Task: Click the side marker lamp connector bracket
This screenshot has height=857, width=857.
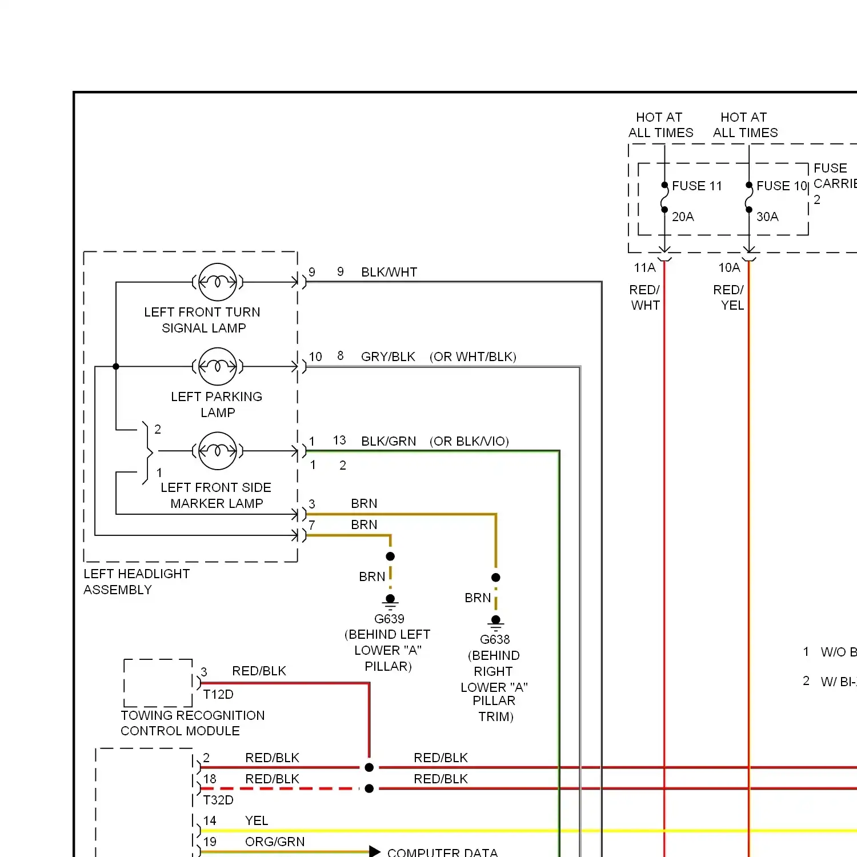Action: pos(147,453)
